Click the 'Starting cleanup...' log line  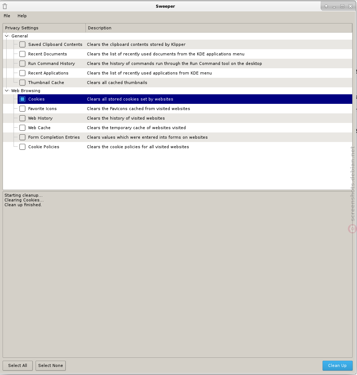coord(24,196)
